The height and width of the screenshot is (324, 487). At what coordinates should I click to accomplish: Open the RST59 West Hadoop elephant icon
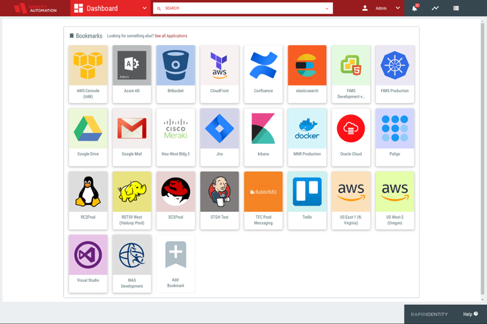coord(131,192)
